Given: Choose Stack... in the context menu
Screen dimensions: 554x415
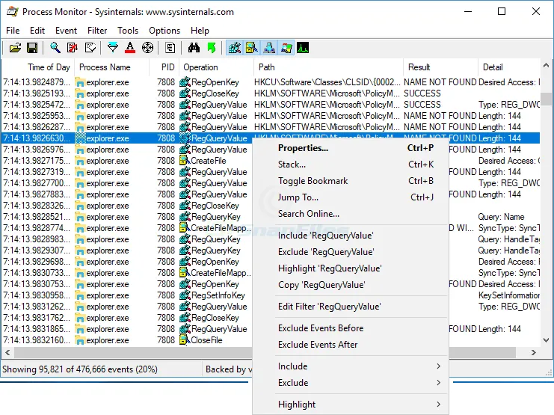Looking at the screenshot, I should pyautogui.click(x=351, y=165).
